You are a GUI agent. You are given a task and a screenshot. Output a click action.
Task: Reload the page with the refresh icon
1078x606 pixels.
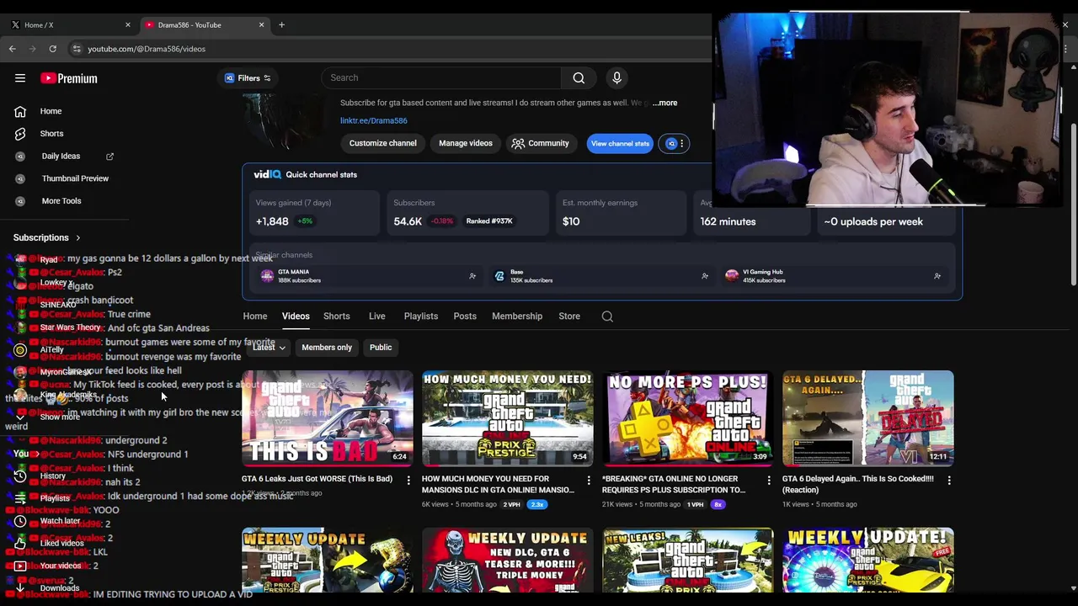(x=52, y=49)
